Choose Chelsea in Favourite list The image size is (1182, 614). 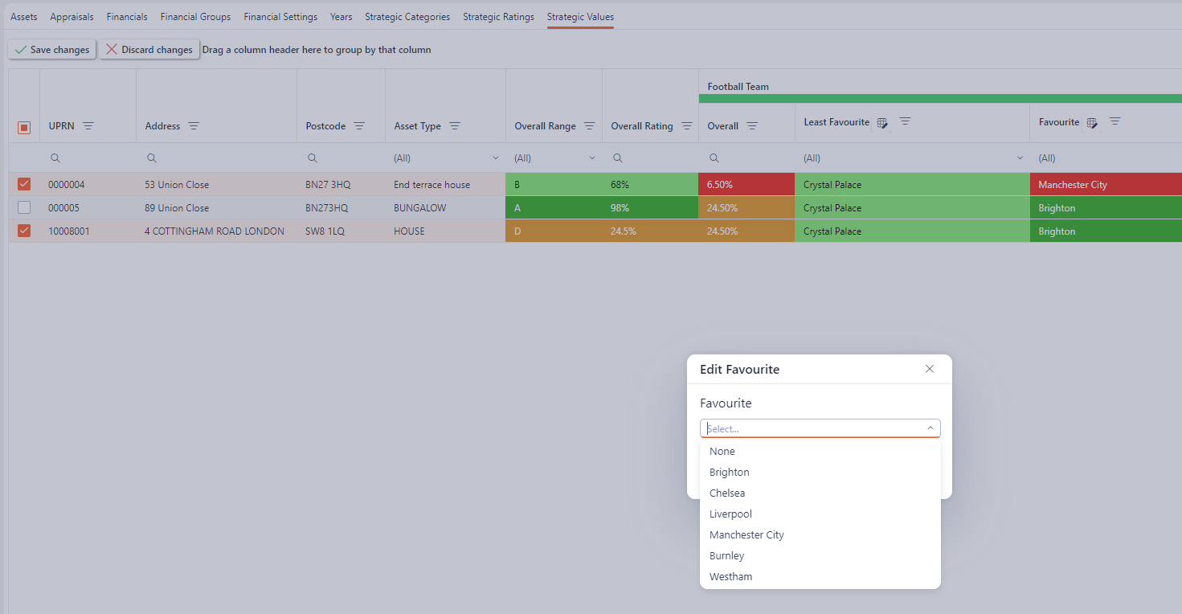[x=820, y=493]
